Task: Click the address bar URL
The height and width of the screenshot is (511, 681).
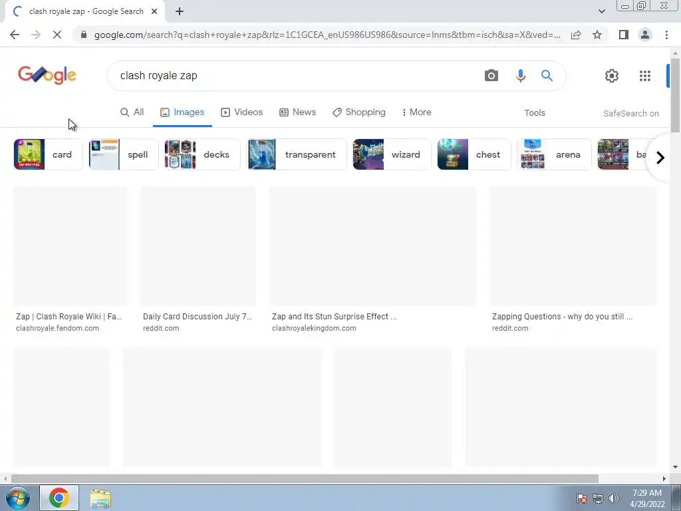Action: coord(327,35)
